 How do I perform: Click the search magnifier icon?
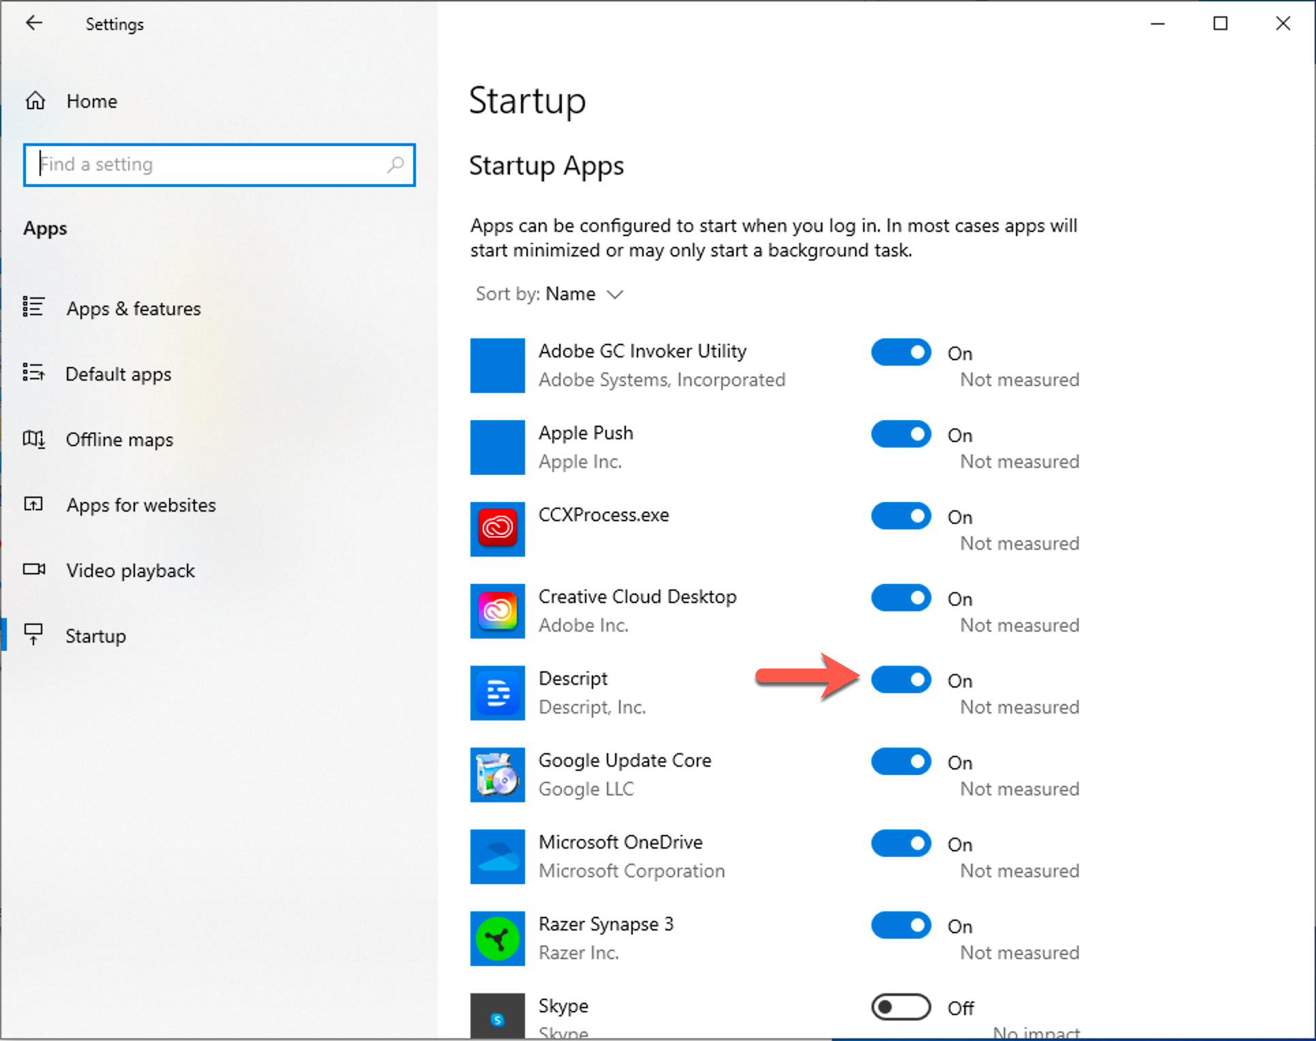tap(395, 164)
